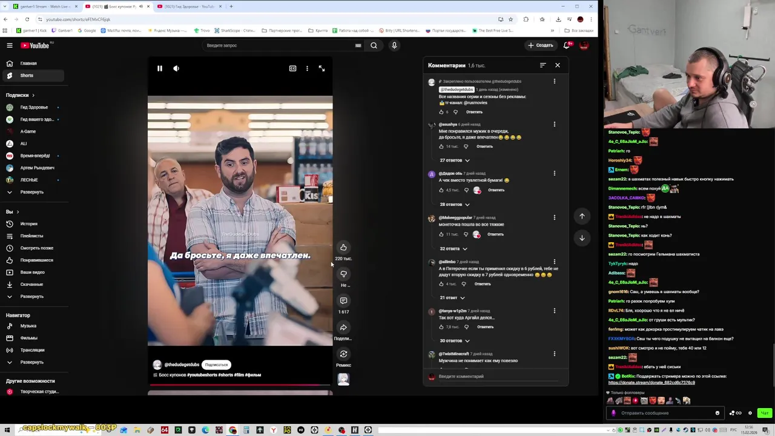Like the Short with 220 тыс. likes
Image resolution: width=775 pixels, height=436 pixels.
click(343, 247)
